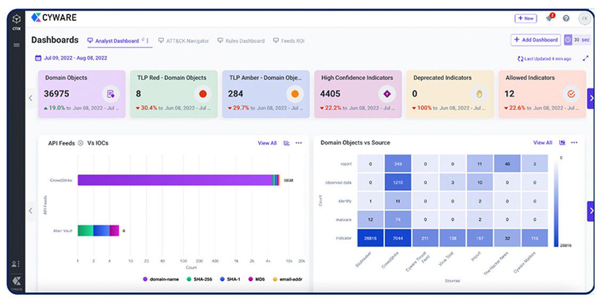The image size is (601, 299).
Task: Open the notifications bell icon
Action: pyautogui.click(x=550, y=19)
